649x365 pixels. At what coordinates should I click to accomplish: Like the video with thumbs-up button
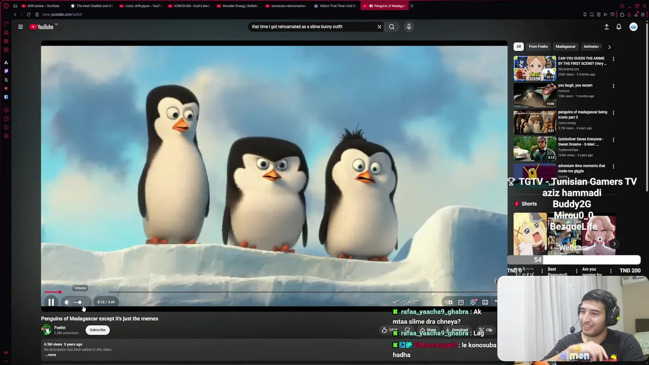pyautogui.click(x=389, y=330)
